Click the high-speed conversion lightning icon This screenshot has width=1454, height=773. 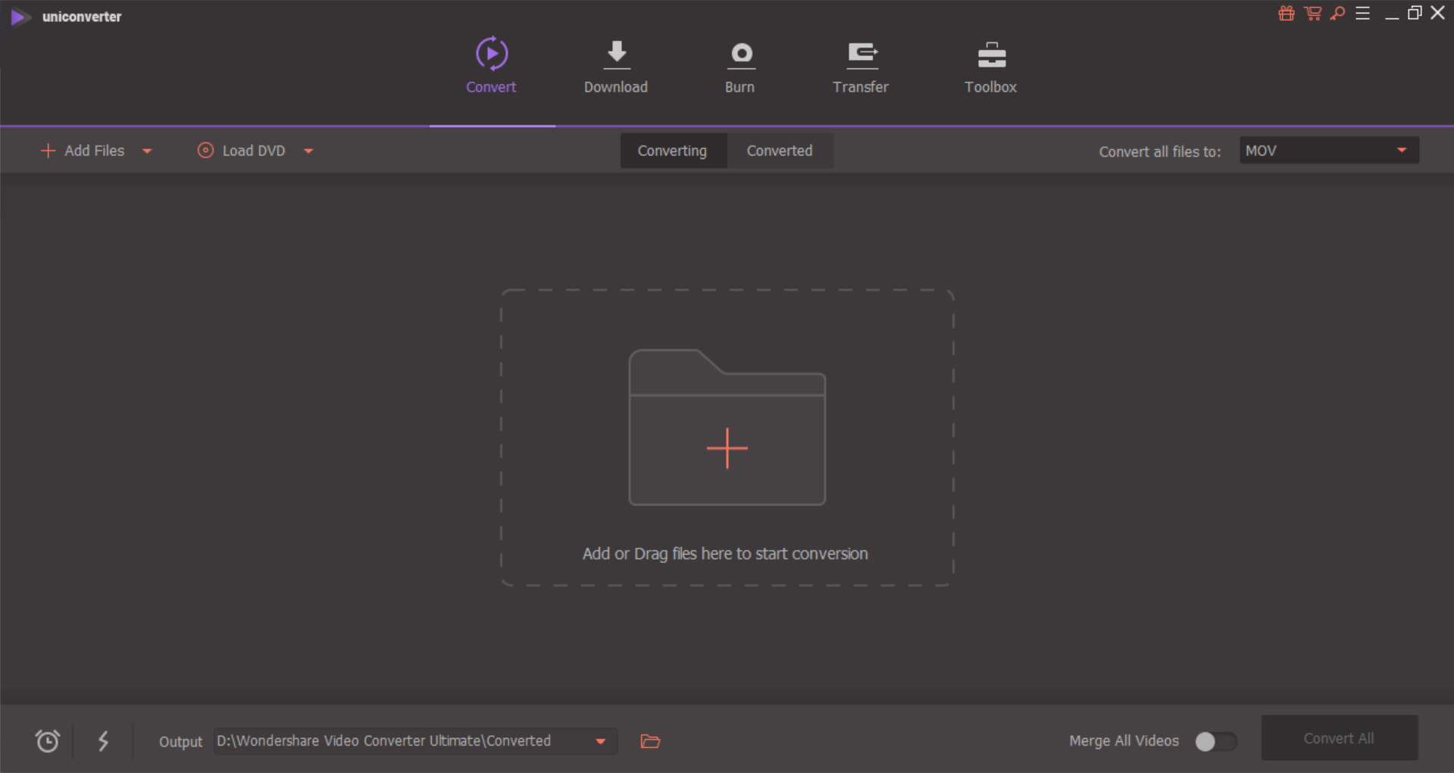104,741
